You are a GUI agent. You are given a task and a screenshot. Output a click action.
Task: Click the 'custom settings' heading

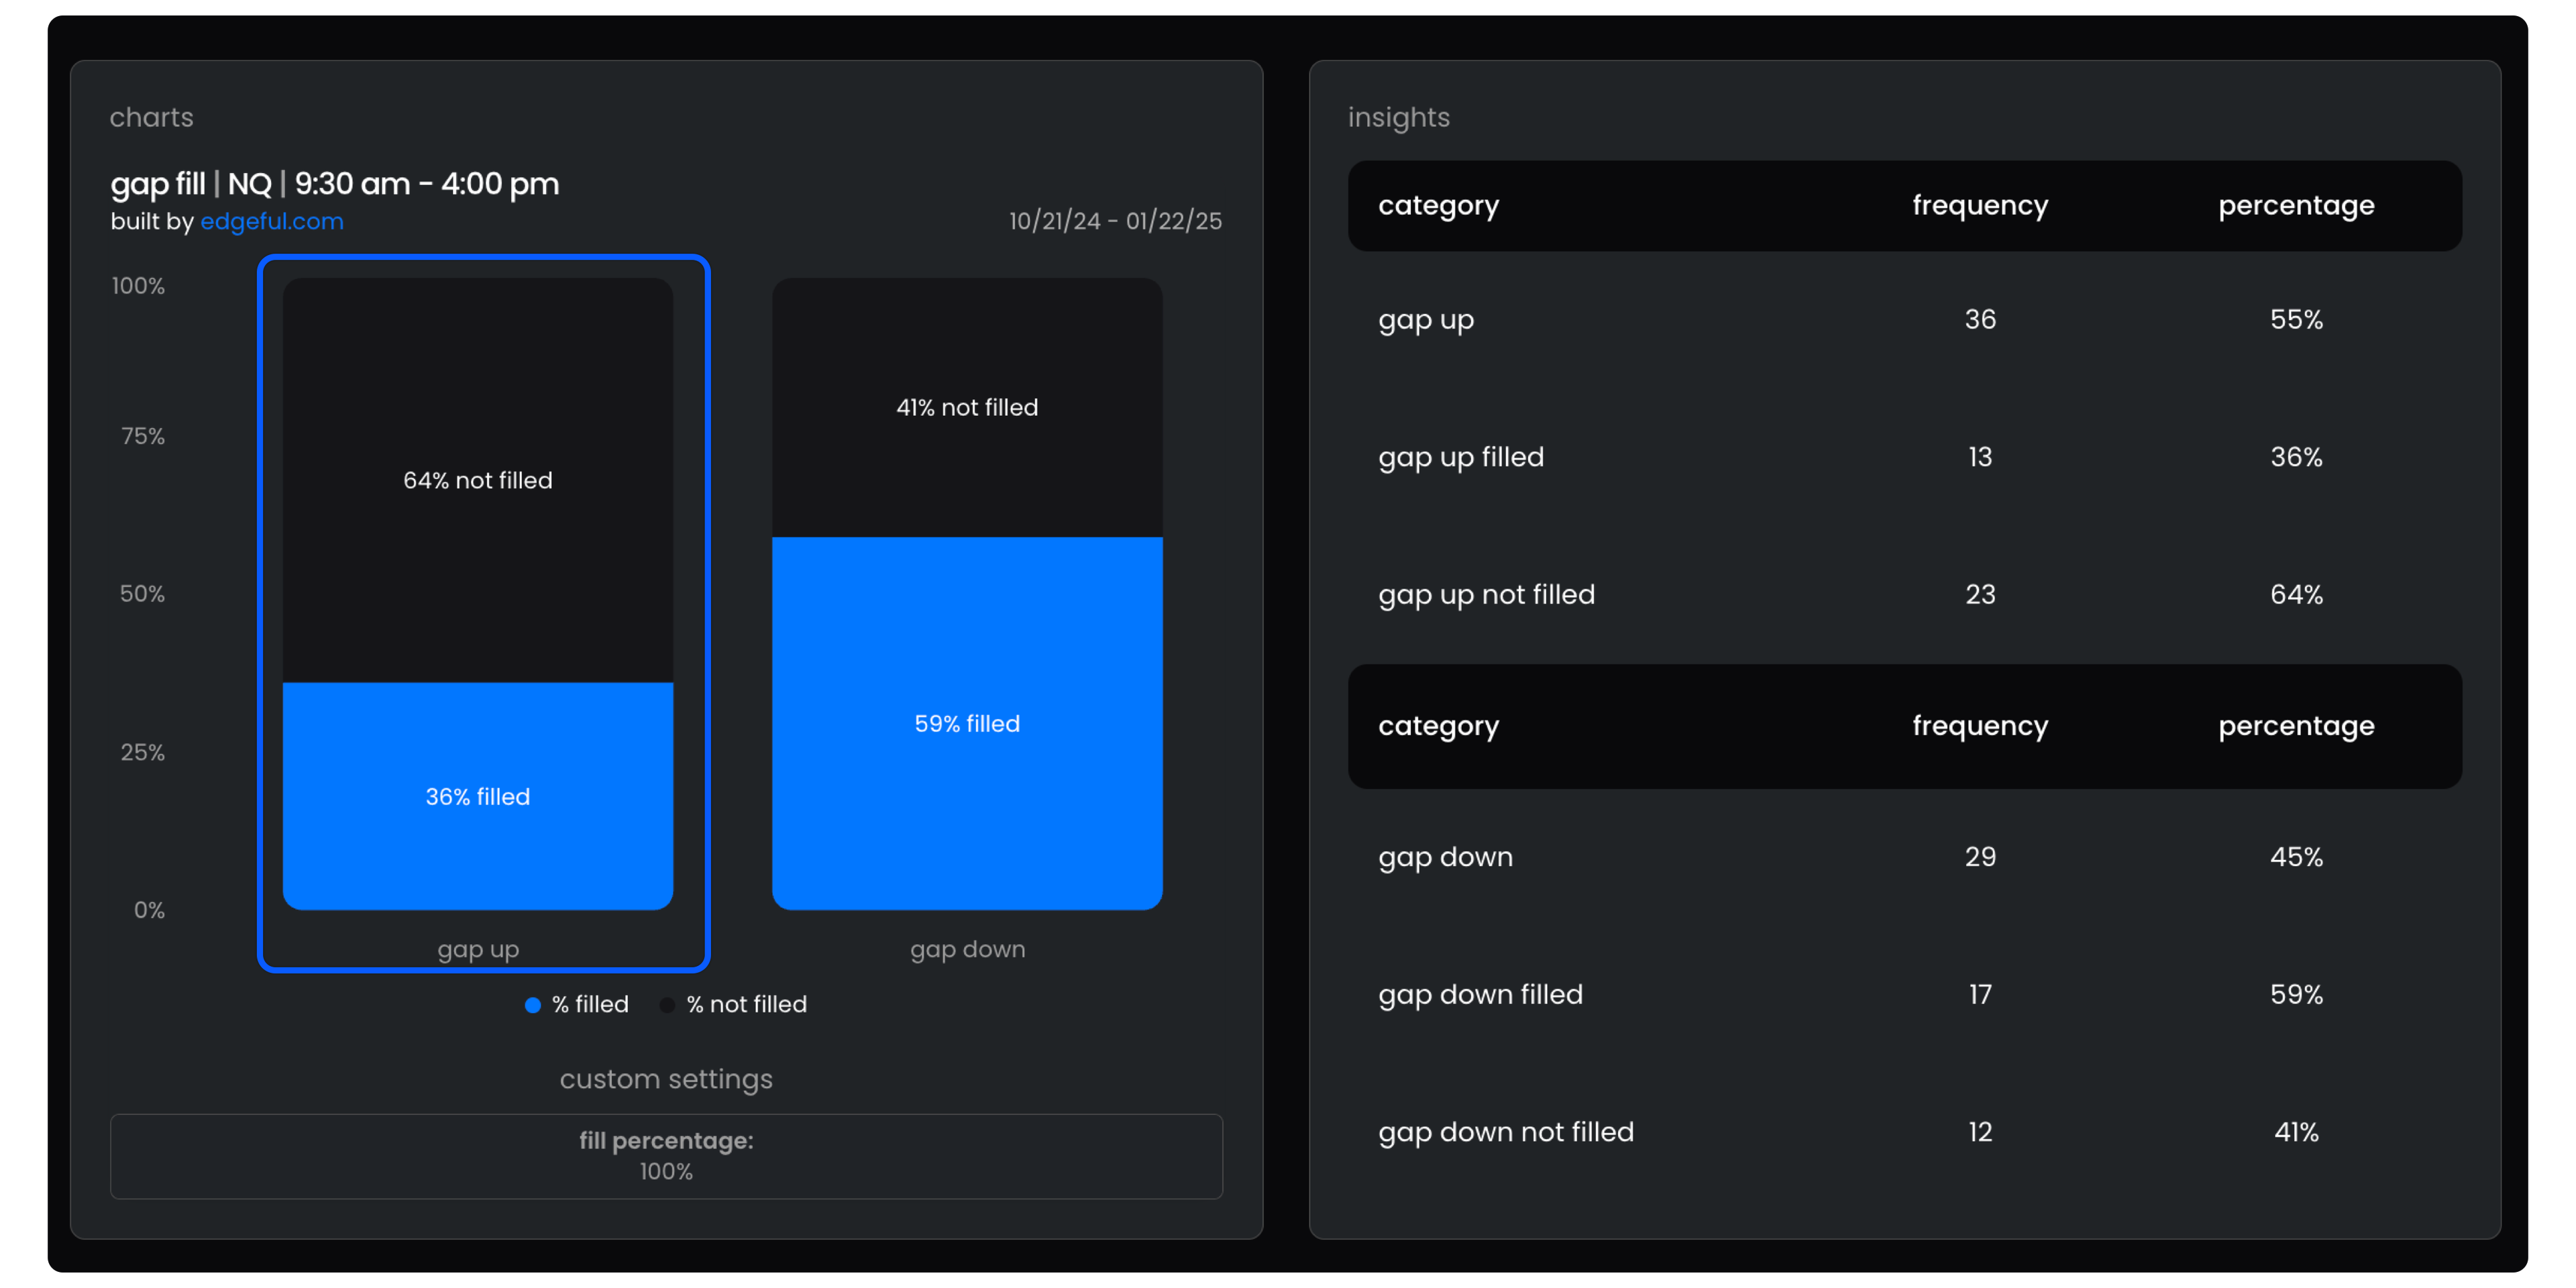coord(666,1079)
